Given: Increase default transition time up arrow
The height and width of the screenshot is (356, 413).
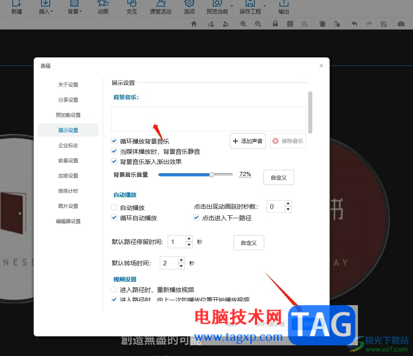Looking at the screenshot, I should click(181, 260).
